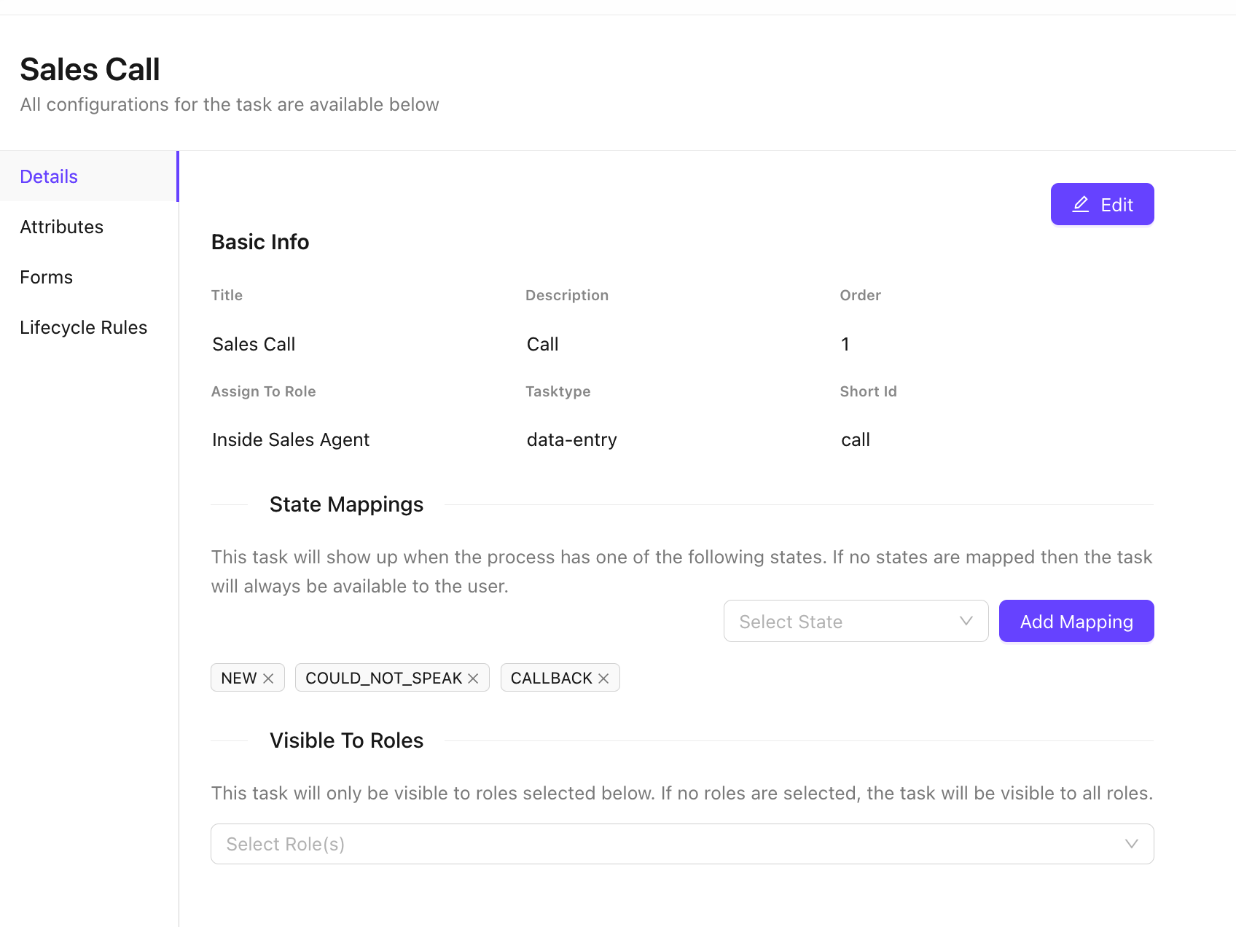Expand the Select Role(s) chevron

pos(1131,844)
